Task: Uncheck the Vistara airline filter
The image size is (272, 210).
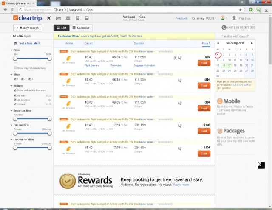Action: (x=15, y=104)
